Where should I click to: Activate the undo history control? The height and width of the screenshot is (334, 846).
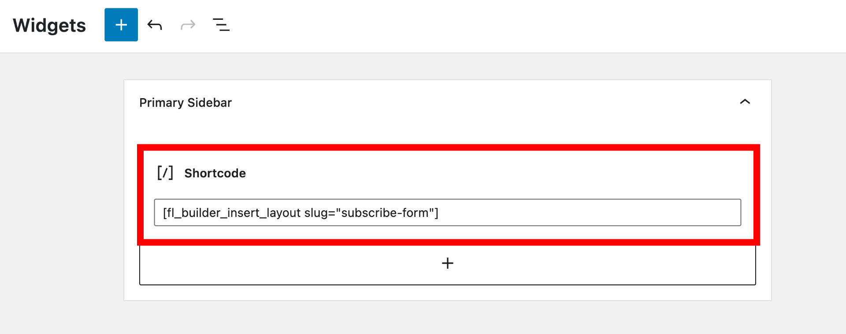coord(155,25)
